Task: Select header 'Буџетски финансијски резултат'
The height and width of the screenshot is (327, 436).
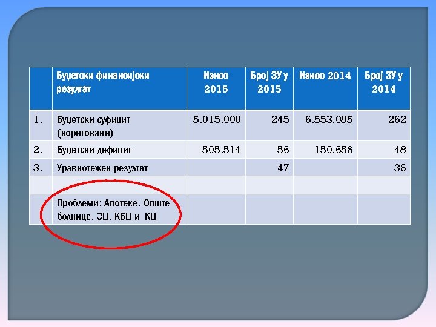Action: (103, 82)
